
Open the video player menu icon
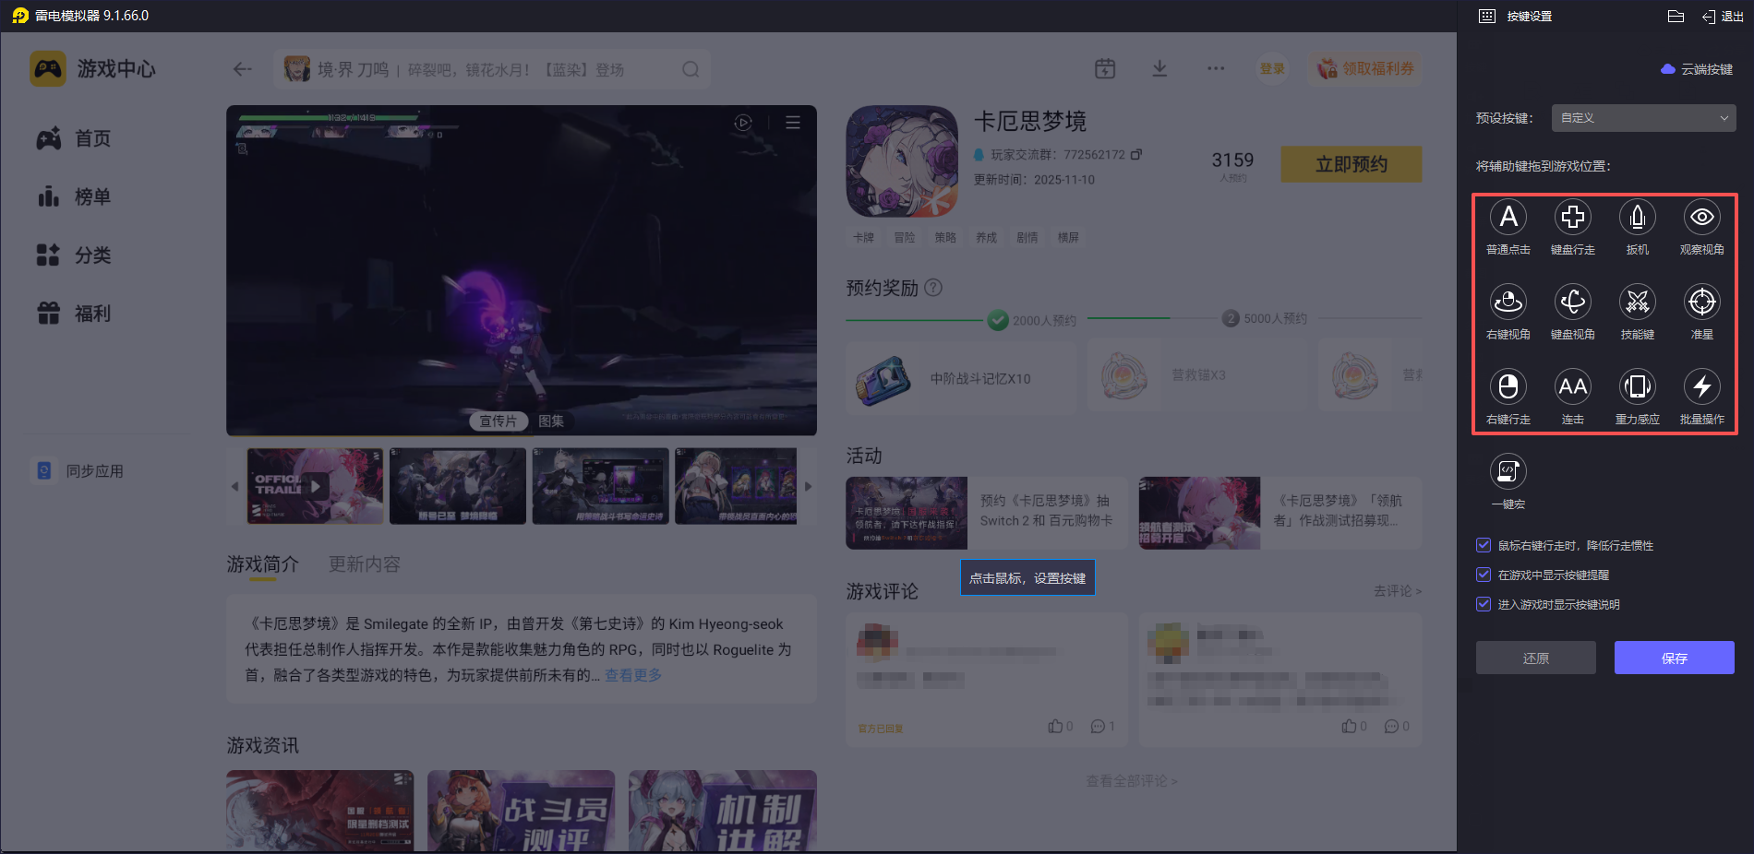click(793, 123)
